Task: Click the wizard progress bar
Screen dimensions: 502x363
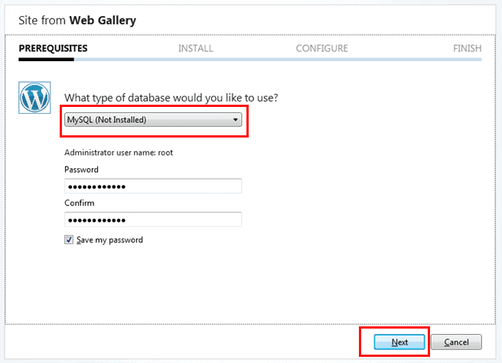Action: coord(250,60)
